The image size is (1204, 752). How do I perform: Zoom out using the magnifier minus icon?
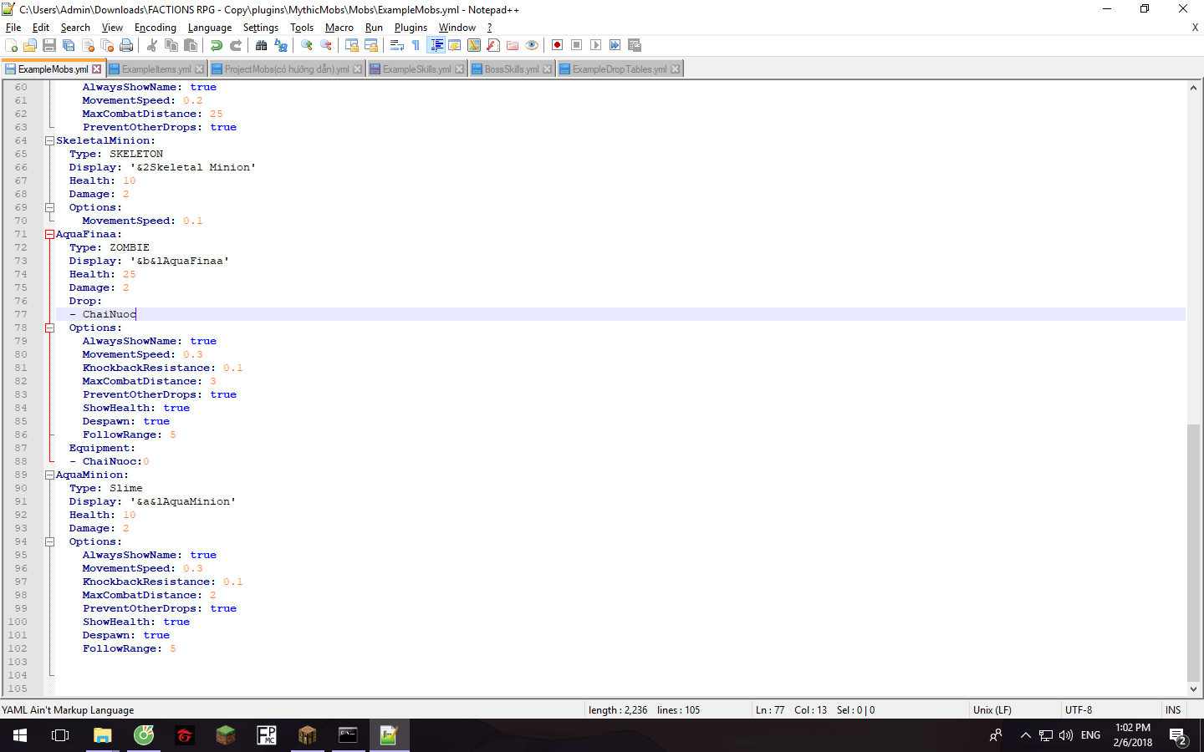tap(326, 45)
